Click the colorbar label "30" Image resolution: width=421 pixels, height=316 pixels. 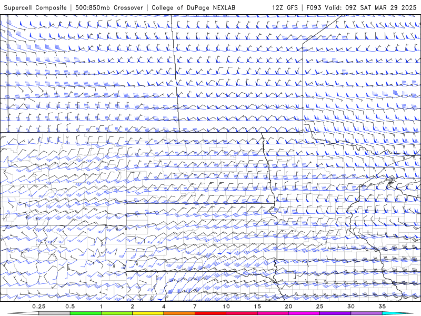(351, 307)
